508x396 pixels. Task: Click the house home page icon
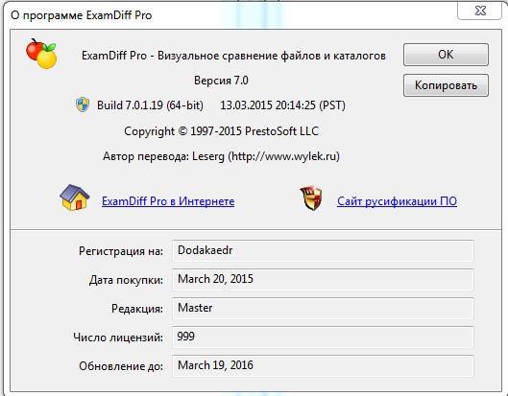pyautogui.click(x=75, y=198)
